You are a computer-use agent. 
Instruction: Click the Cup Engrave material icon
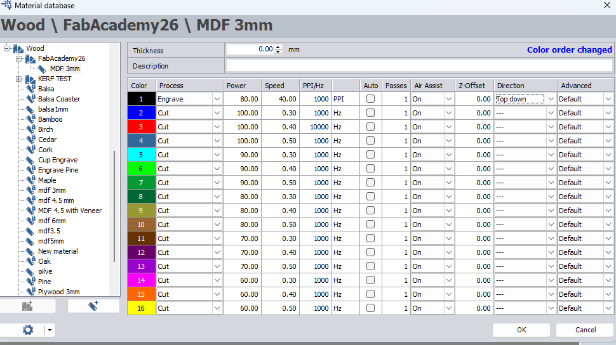click(x=30, y=160)
